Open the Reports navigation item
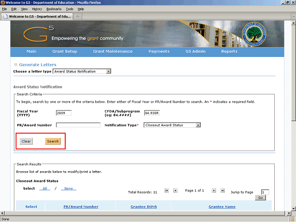 (x=229, y=51)
